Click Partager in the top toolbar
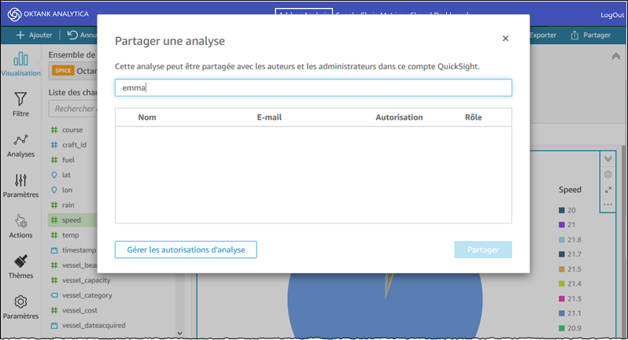628x340 pixels. click(x=591, y=35)
